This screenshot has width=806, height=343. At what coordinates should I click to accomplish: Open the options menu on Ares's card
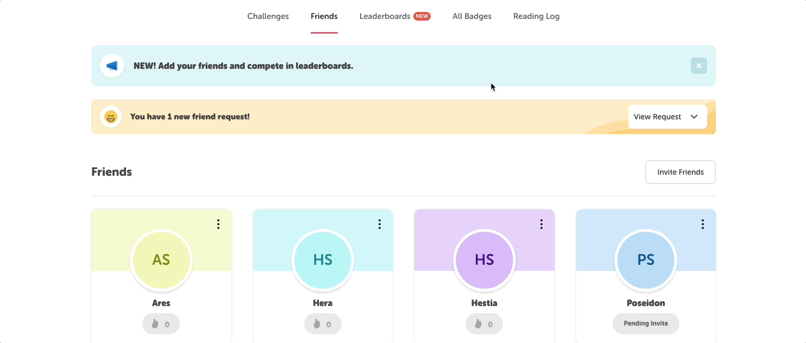click(218, 224)
